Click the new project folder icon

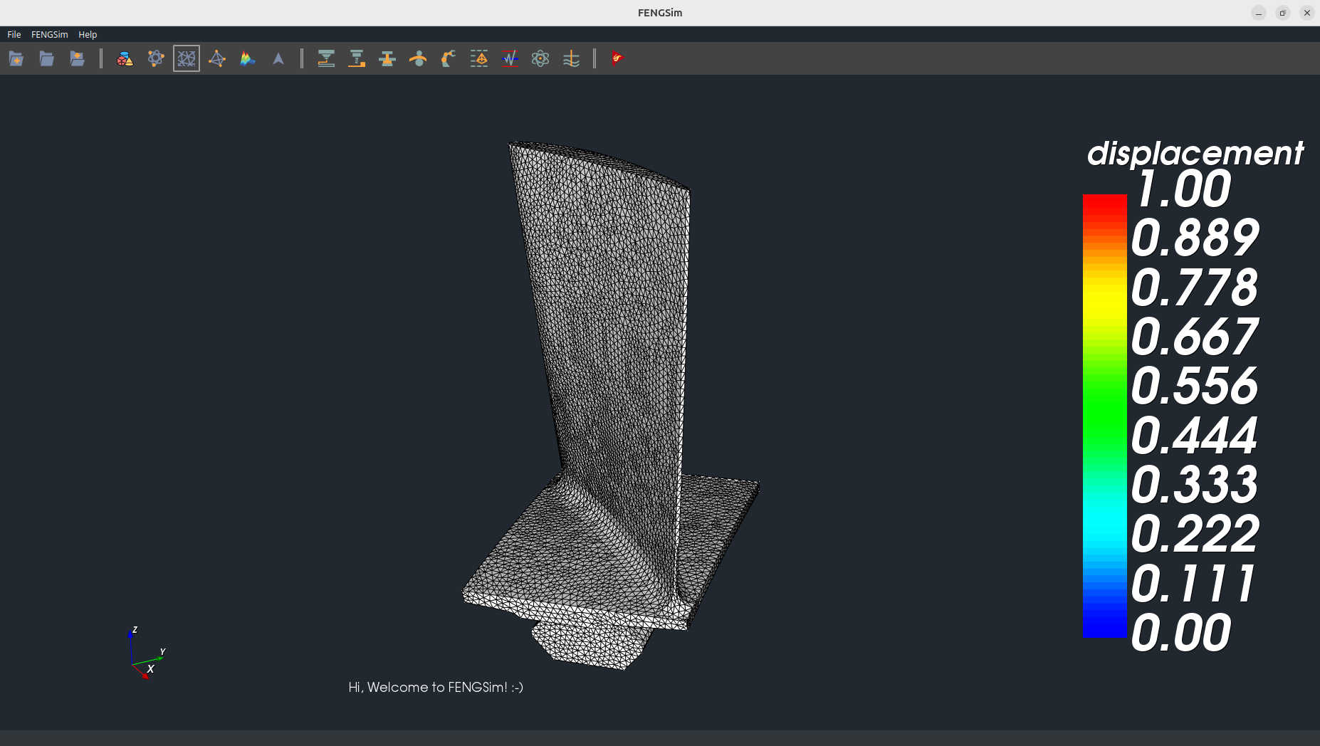16,58
